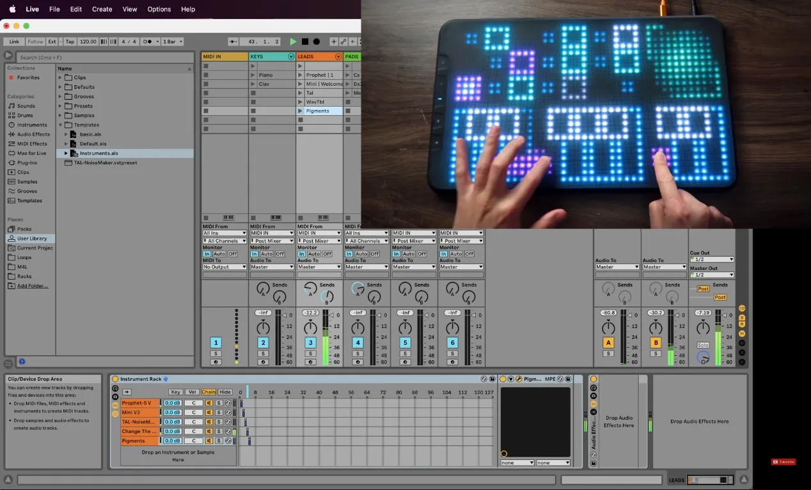Click the master Solo cue button
This screenshot has width=811, height=490.
click(703, 345)
